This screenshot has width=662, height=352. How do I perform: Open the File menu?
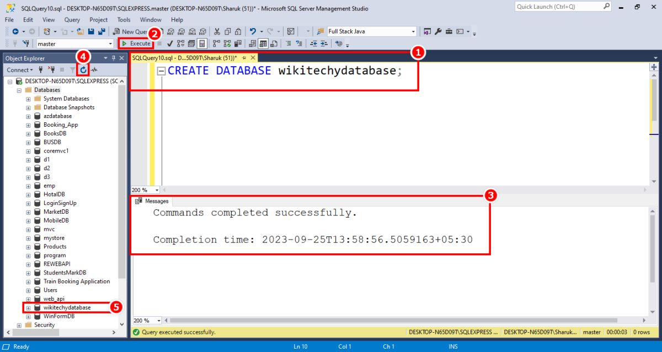[x=9, y=20]
